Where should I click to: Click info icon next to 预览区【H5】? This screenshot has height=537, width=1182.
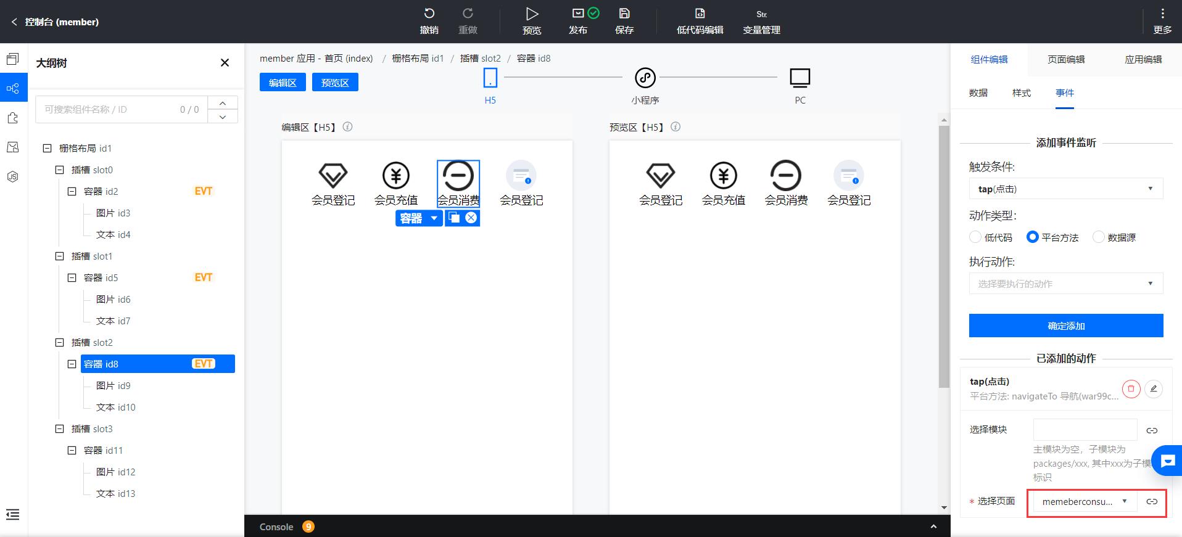676,126
